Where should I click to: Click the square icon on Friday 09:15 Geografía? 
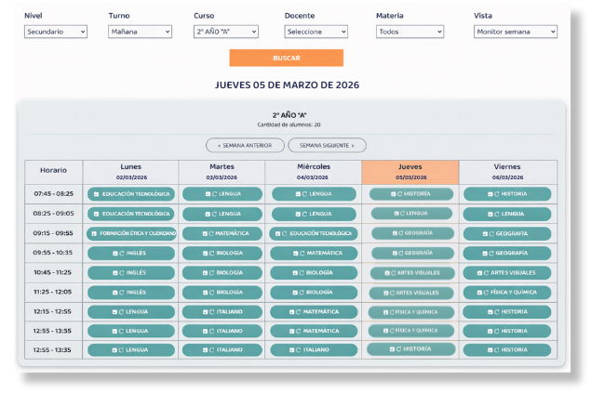pyautogui.click(x=487, y=234)
